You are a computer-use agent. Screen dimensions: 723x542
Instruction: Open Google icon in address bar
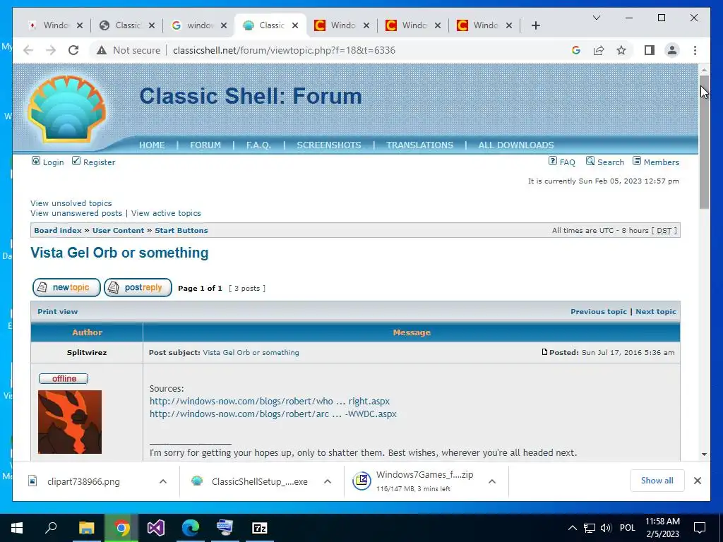tap(576, 50)
